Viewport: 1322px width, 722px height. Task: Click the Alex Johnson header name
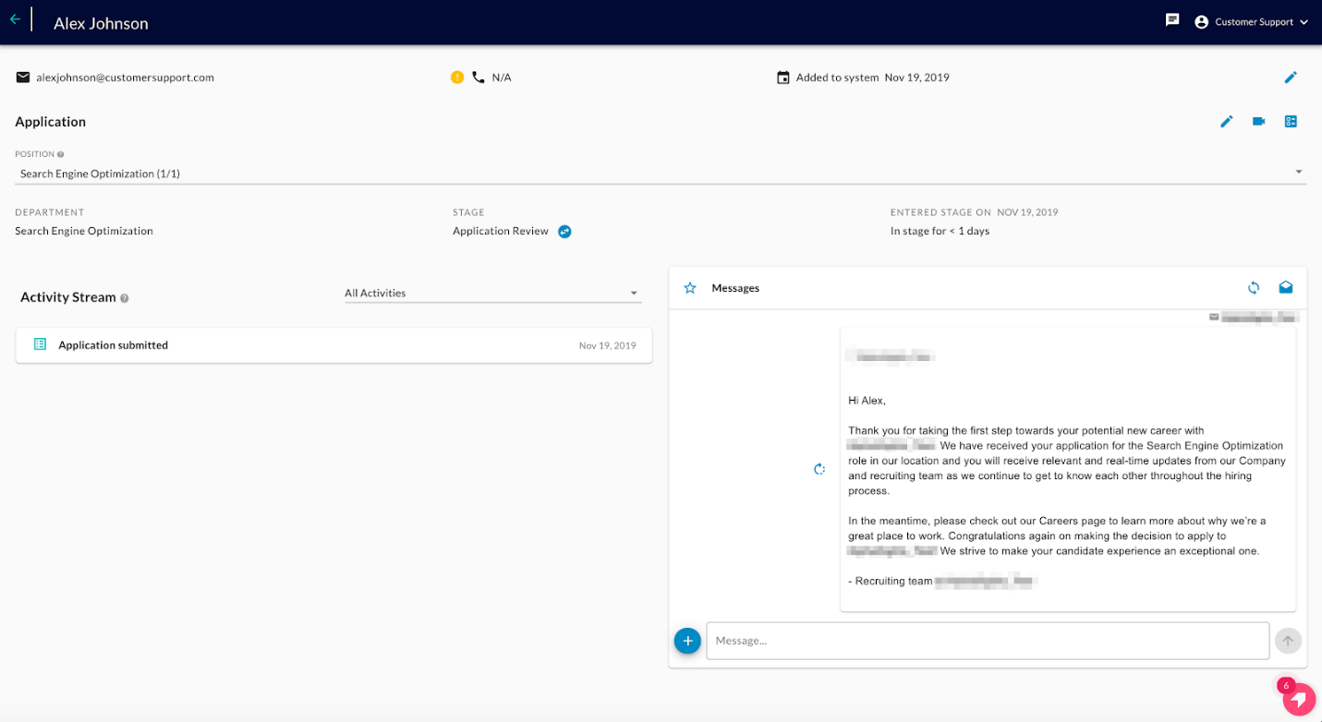[101, 23]
